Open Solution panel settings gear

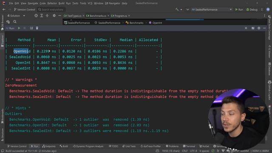point(54,16)
